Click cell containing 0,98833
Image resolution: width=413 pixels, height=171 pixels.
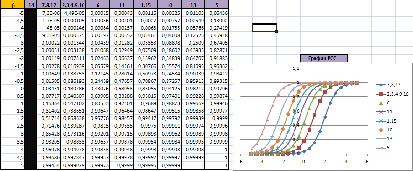[x=73, y=142]
